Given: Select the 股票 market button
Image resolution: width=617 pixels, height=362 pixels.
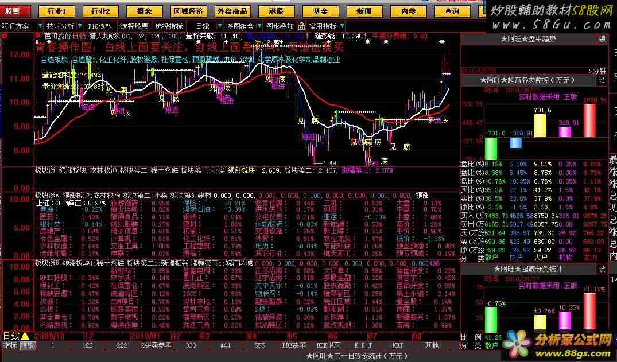Looking at the screenshot, I should click(15, 11).
